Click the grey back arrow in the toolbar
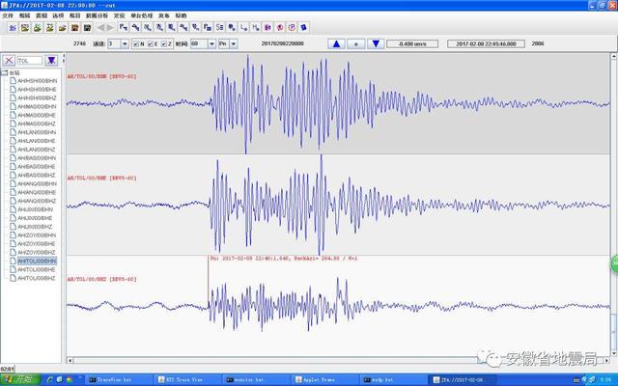Image resolution: width=618 pixels, height=386 pixels. (x=100, y=28)
